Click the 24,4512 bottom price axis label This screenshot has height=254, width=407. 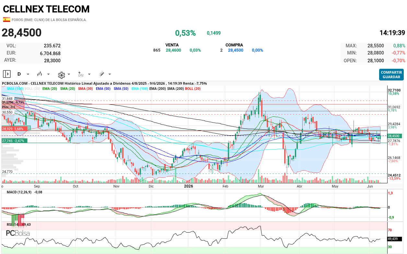point(394,175)
